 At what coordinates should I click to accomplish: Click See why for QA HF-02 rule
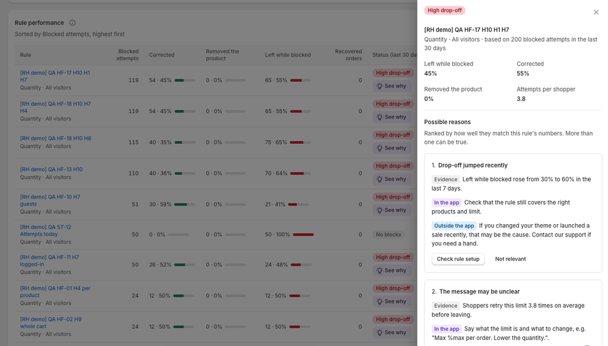point(391,332)
